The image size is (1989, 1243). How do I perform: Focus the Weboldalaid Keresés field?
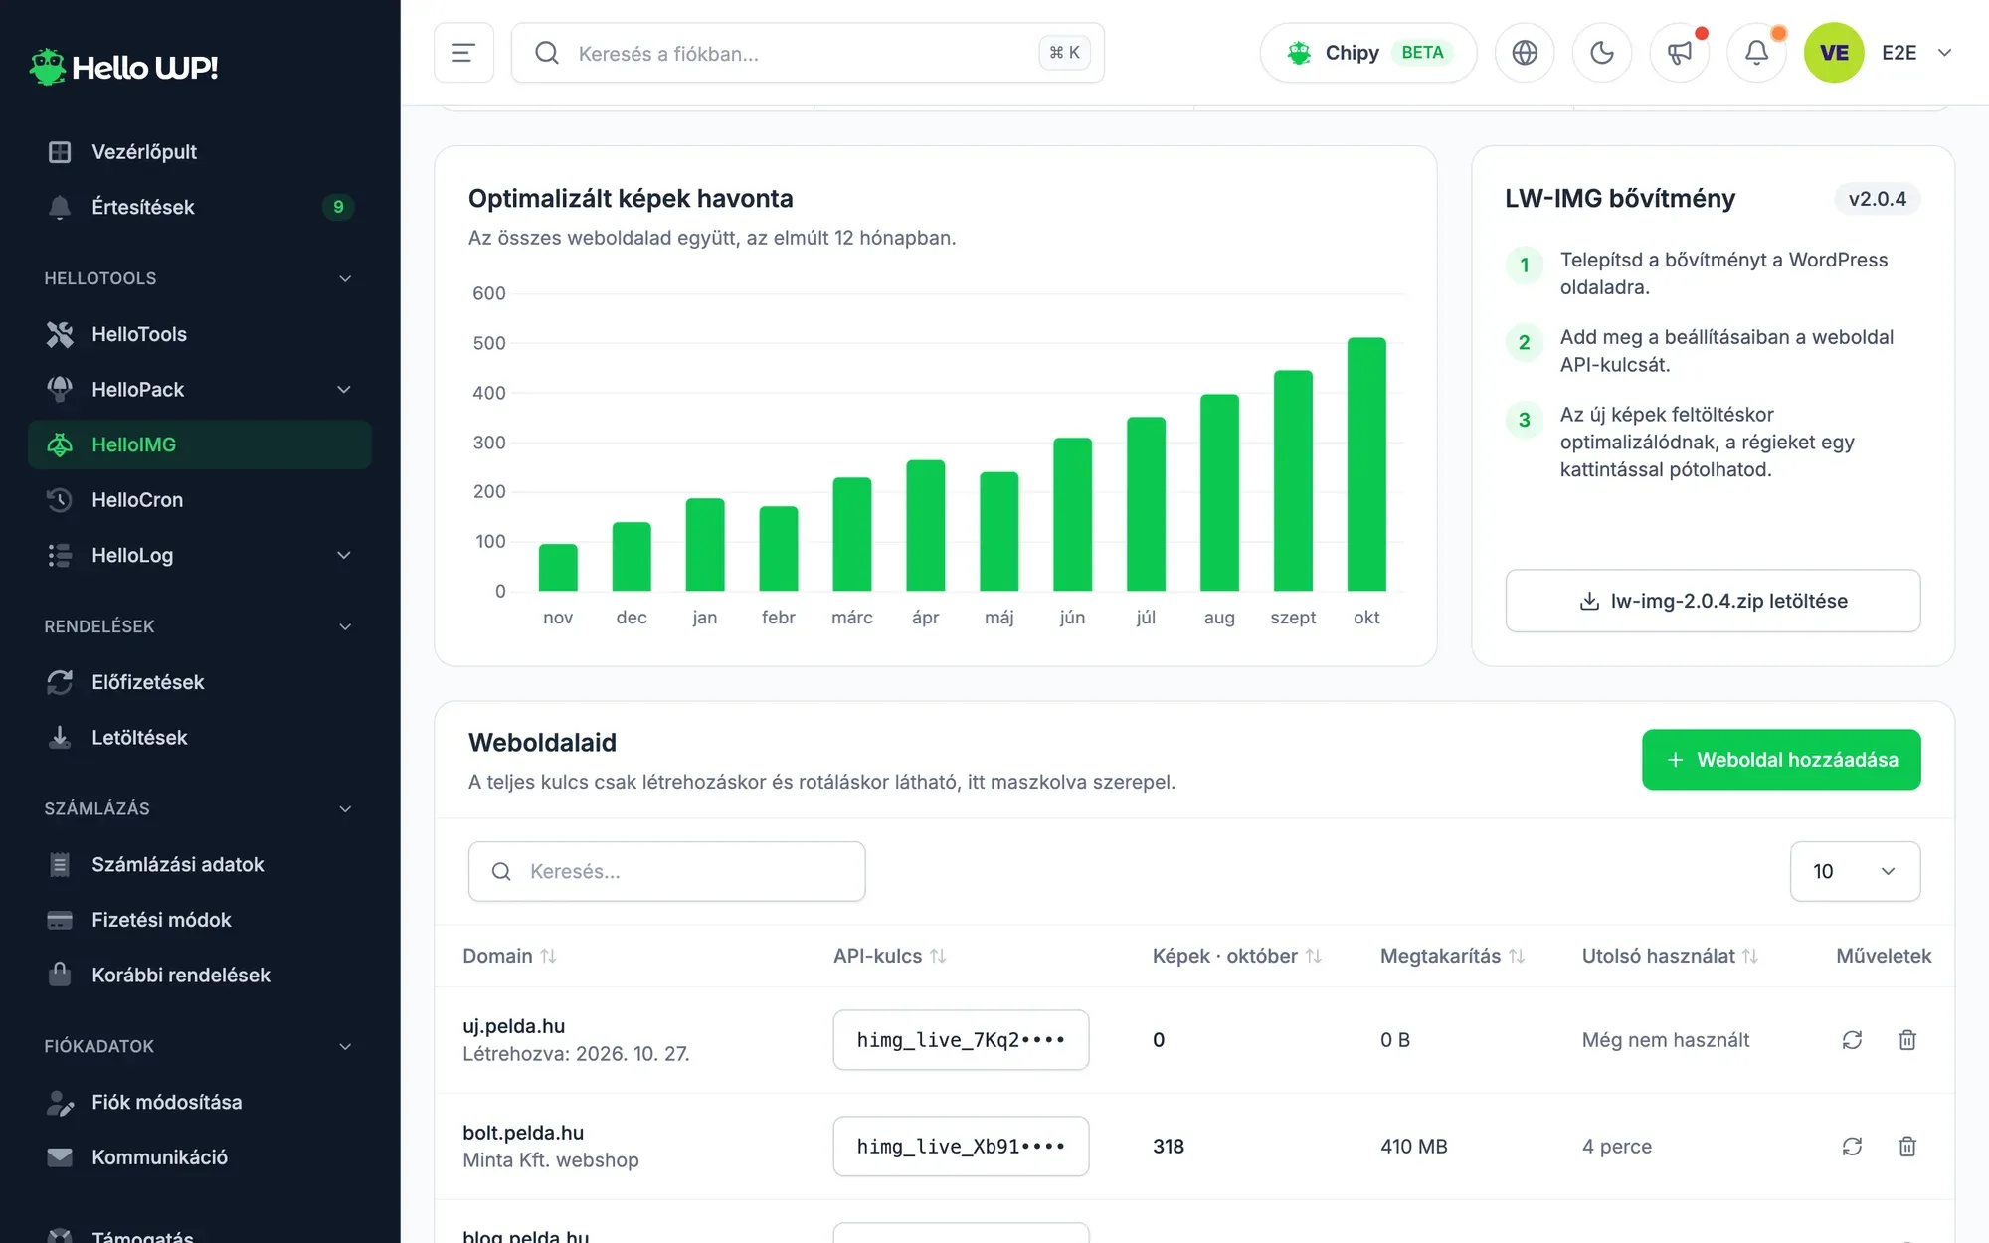pyautogui.click(x=666, y=871)
